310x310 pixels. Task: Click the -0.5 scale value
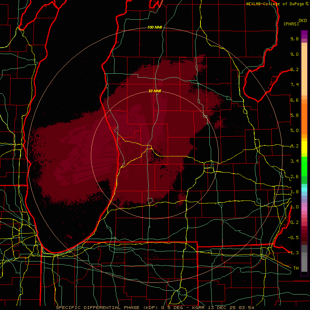[x=293, y=238]
